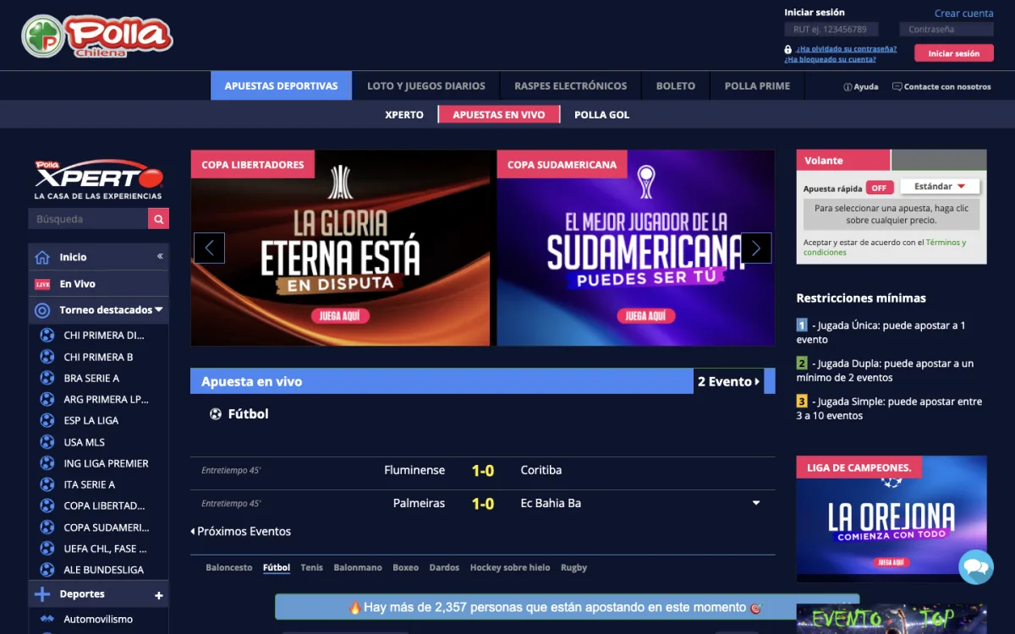Switch to Dardos sport tab
Image resolution: width=1015 pixels, height=634 pixels.
[x=444, y=568]
